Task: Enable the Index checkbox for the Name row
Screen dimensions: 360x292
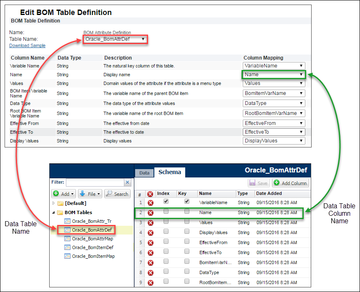Action: [x=166, y=212]
